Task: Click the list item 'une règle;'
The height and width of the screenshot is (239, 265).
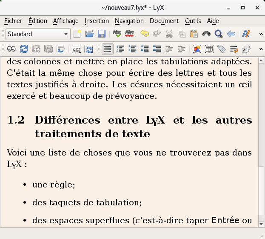Action: tap(54, 184)
